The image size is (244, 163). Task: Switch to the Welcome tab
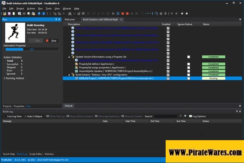tap(69, 20)
